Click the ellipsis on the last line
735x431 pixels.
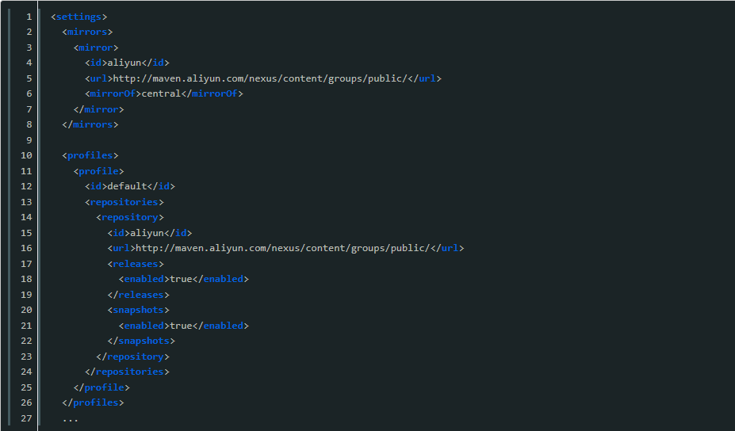click(x=71, y=419)
